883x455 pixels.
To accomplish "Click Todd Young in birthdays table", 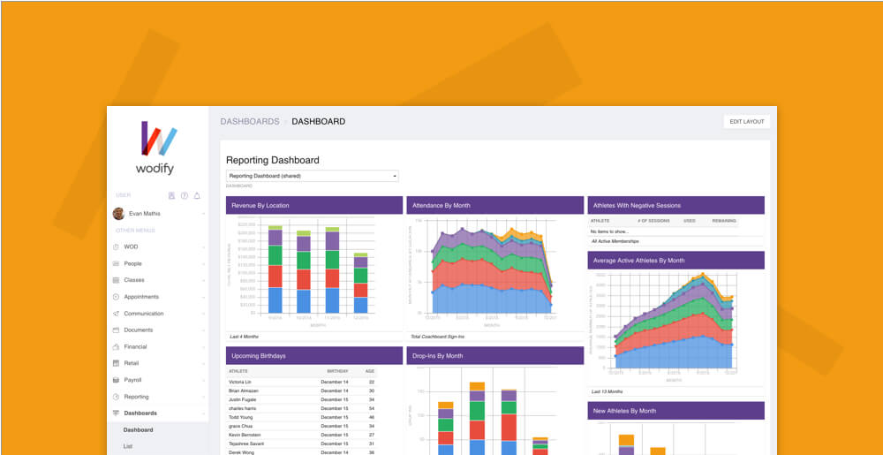I will pyautogui.click(x=240, y=417).
